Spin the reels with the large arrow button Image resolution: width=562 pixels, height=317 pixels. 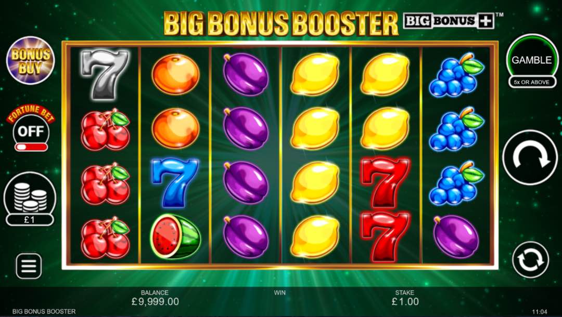pyautogui.click(x=530, y=157)
